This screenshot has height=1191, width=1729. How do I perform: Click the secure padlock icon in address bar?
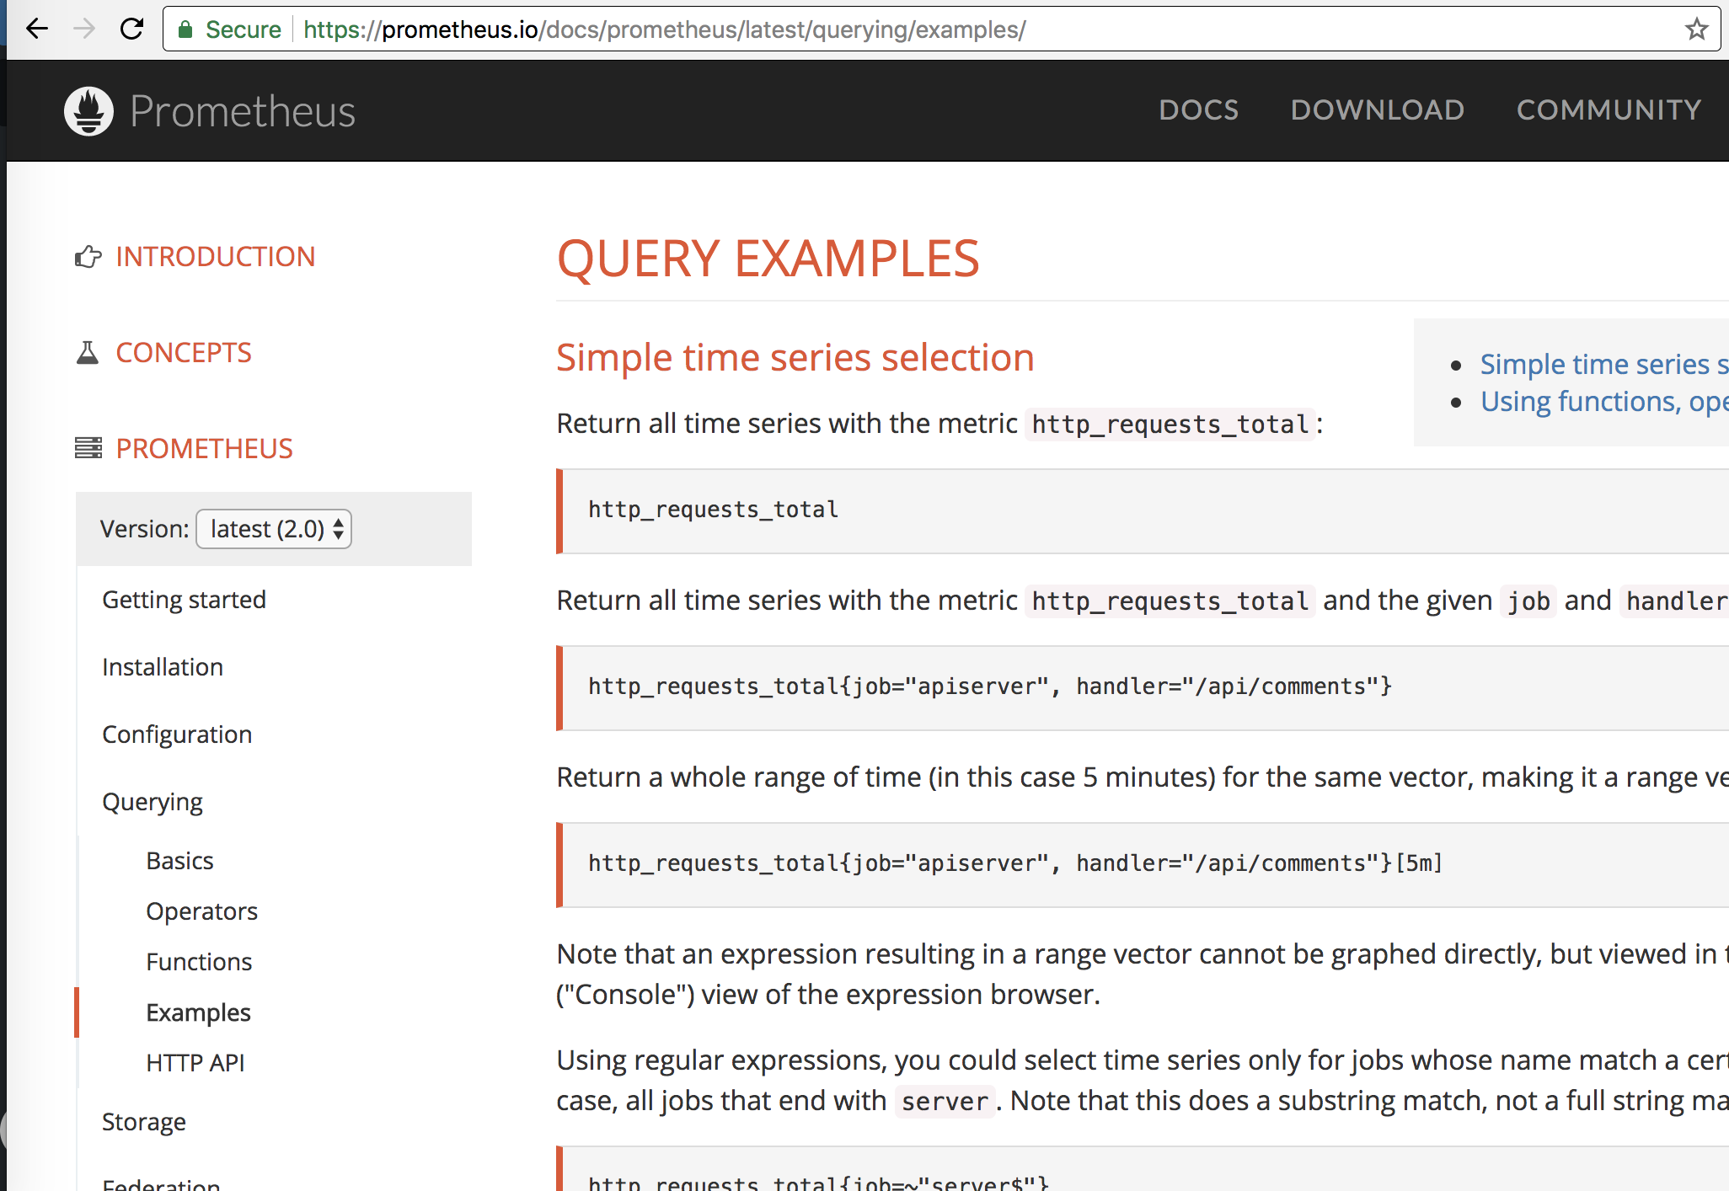(x=187, y=29)
